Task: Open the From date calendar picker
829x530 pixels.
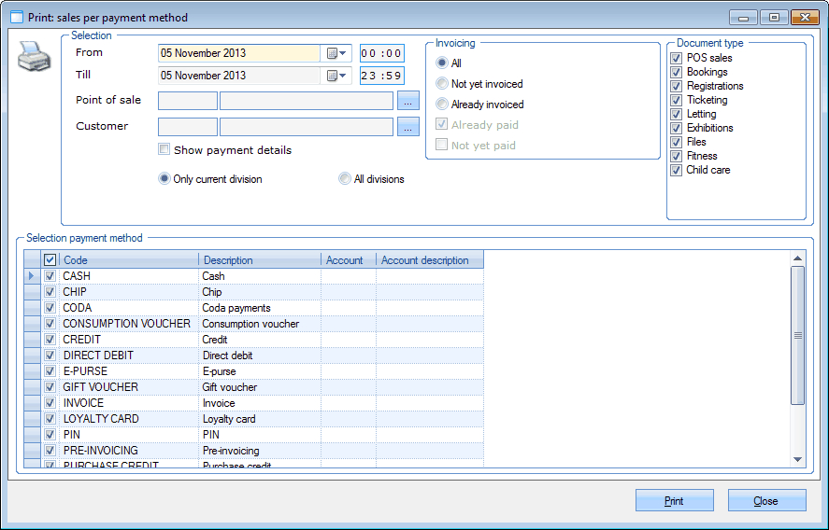Action: [x=336, y=53]
